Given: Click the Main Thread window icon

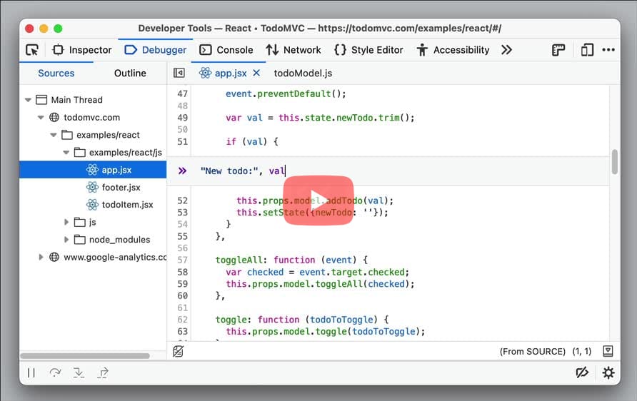Looking at the screenshot, I should coord(41,100).
